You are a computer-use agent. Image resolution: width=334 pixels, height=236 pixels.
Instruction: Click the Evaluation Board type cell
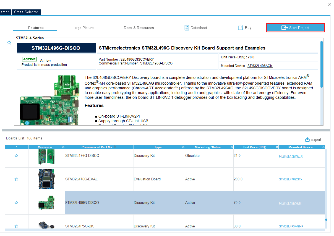pyautogui.click(x=159, y=179)
